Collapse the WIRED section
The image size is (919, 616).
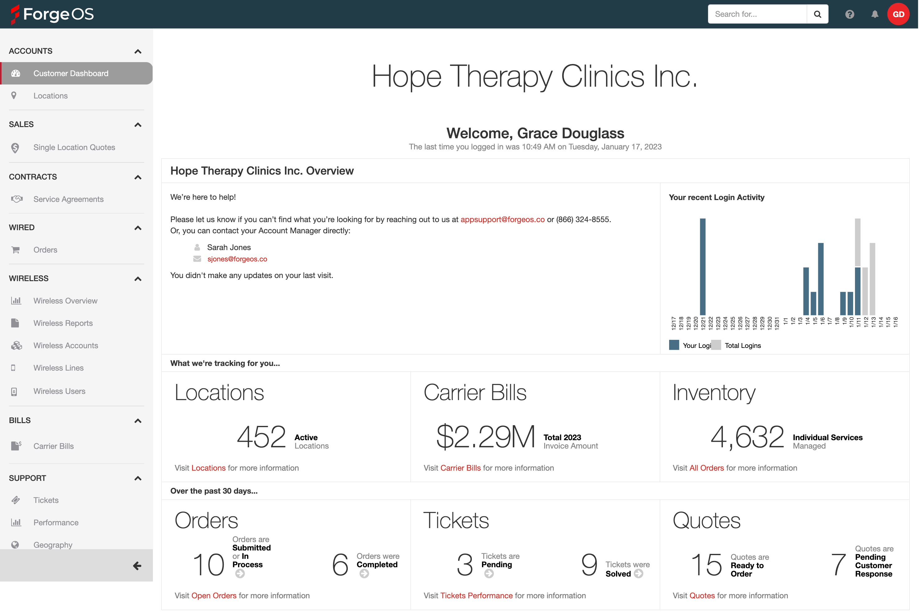[x=138, y=228]
